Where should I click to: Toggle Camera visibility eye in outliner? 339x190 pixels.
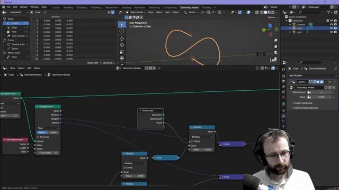[331, 25]
